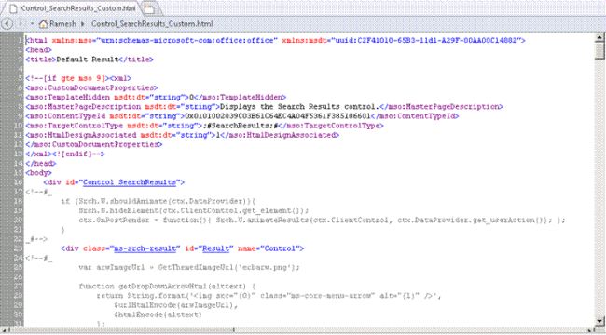This screenshot has height=335, width=606.
Task: Click the opening mso:CustomDocumentProperties tag on line 6
Action: tap(91, 87)
